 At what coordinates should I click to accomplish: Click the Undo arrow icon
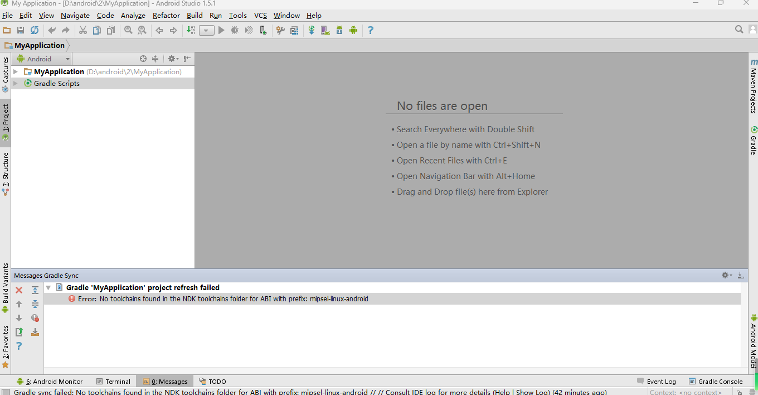coord(52,30)
